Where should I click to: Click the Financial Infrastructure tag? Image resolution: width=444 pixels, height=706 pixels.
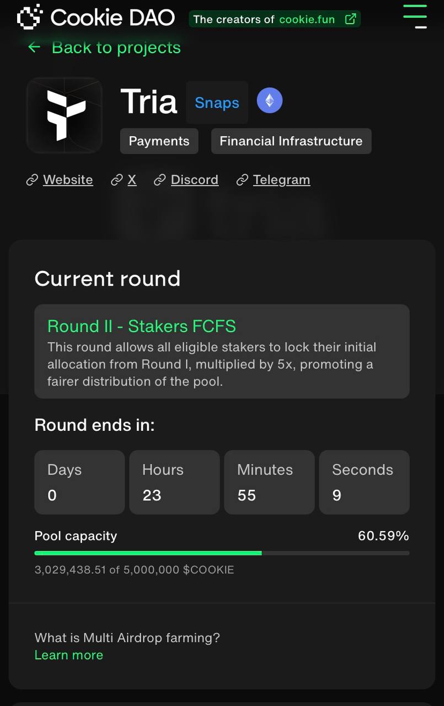[x=291, y=141]
